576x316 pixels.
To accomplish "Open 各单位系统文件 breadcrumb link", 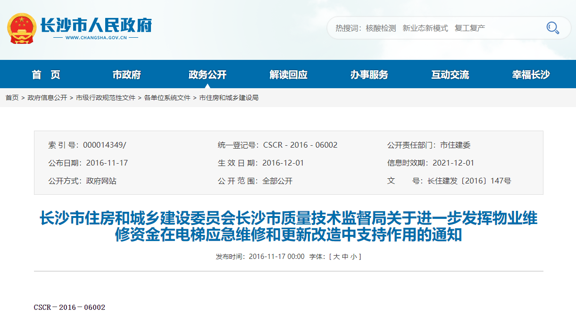I will coord(167,98).
